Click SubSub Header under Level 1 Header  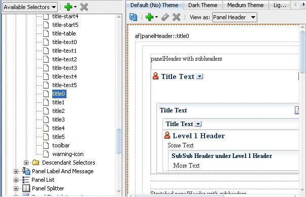(222, 156)
